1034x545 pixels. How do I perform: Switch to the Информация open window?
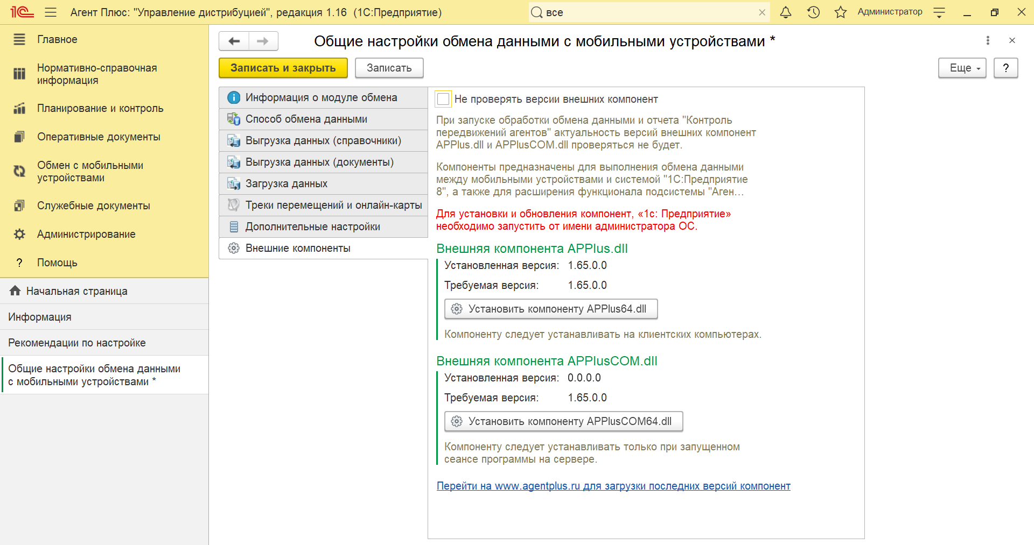coord(104,317)
